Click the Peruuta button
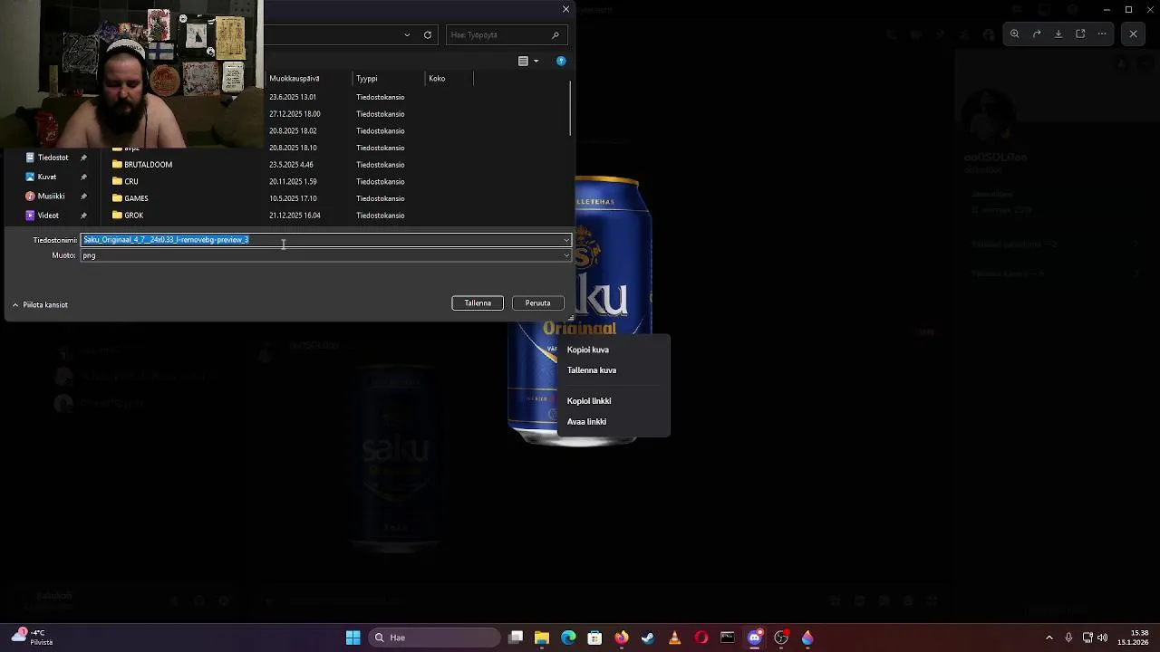Screen dimensions: 1160x652 point(537,303)
